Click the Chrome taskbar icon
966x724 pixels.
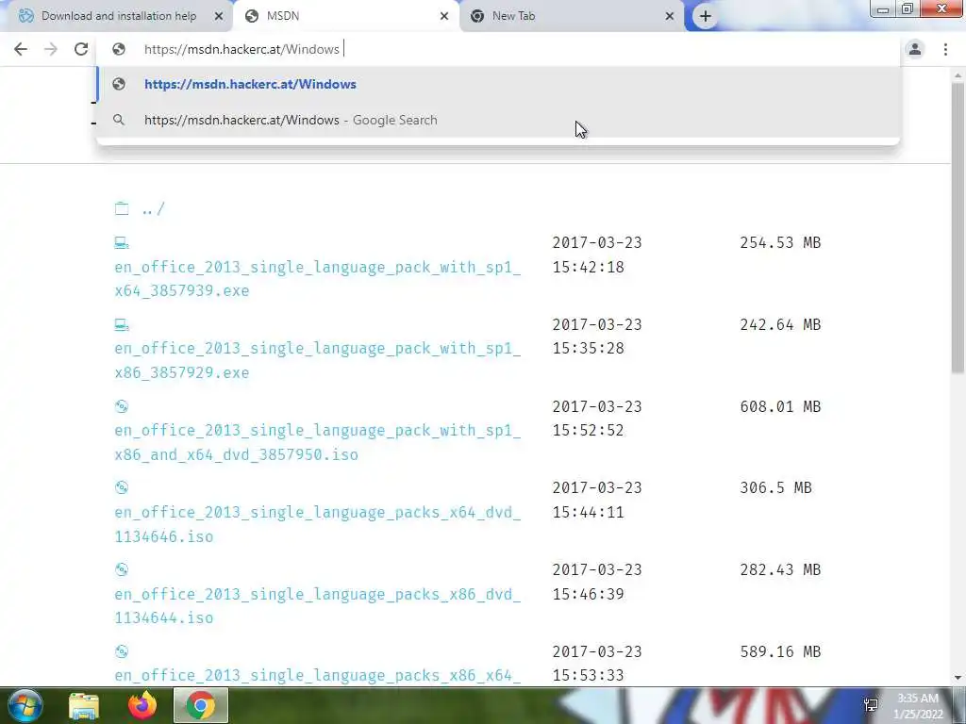[x=201, y=706]
